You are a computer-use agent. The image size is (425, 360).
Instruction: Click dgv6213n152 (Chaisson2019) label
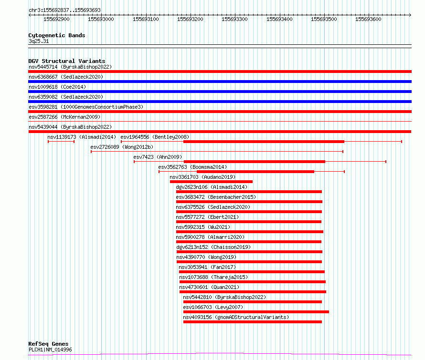pyautogui.click(x=213, y=247)
